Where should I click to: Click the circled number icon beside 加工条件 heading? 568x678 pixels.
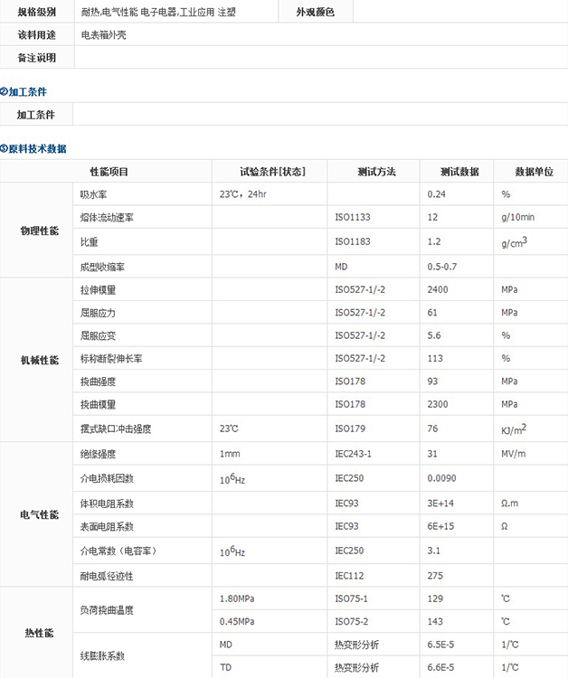click(x=4, y=92)
